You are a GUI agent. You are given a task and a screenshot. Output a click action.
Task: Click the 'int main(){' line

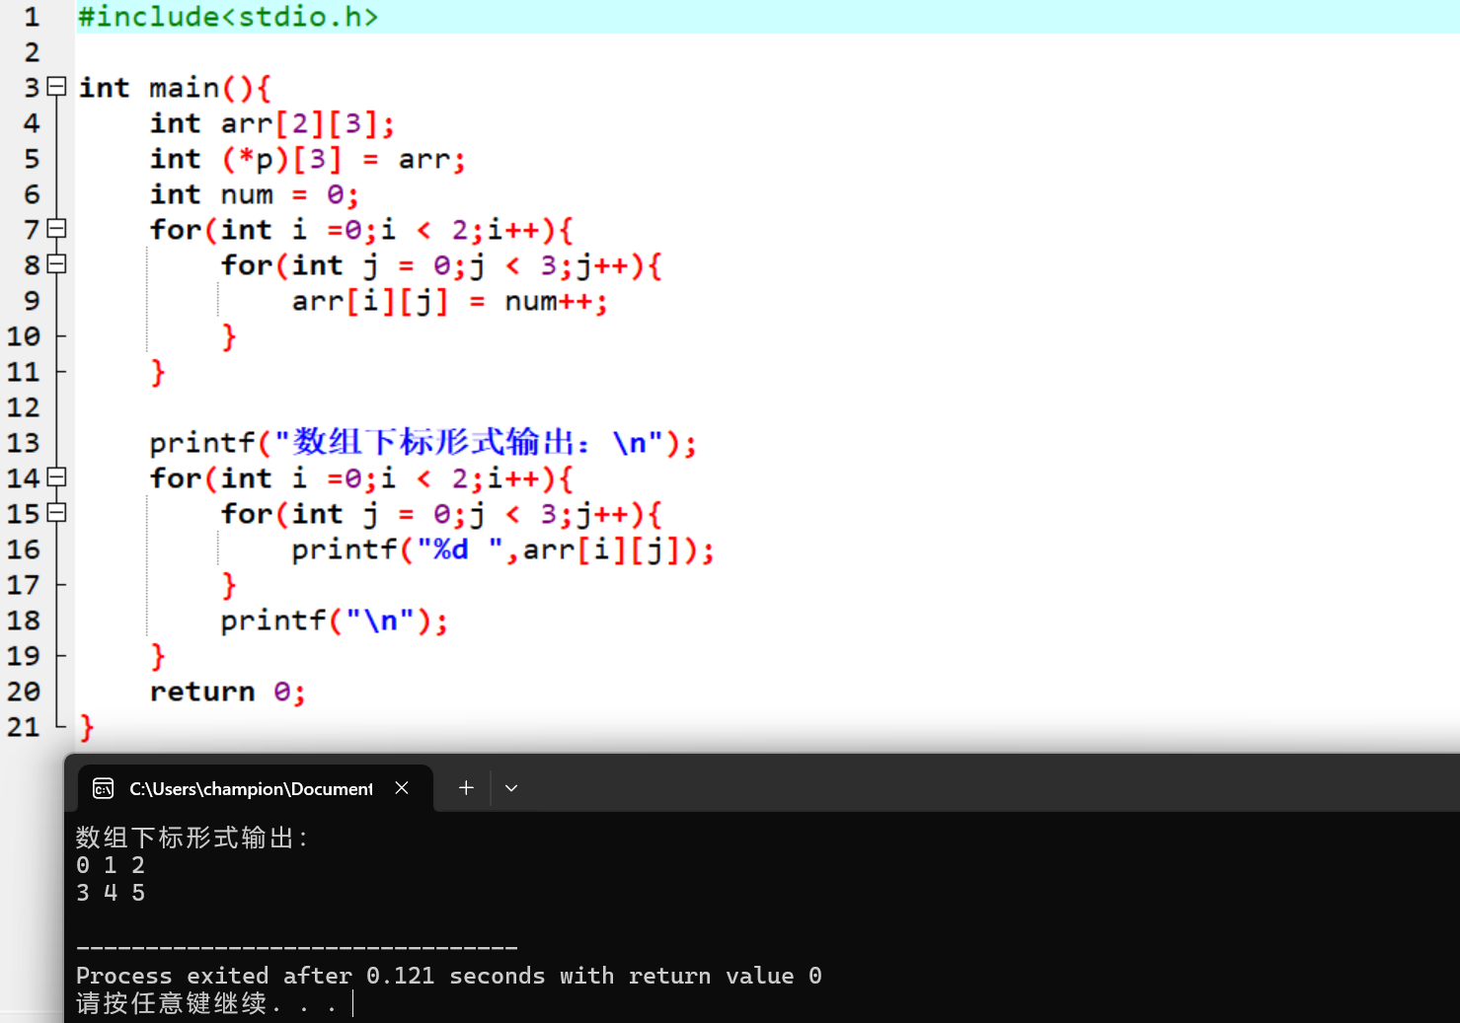click(x=175, y=88)
